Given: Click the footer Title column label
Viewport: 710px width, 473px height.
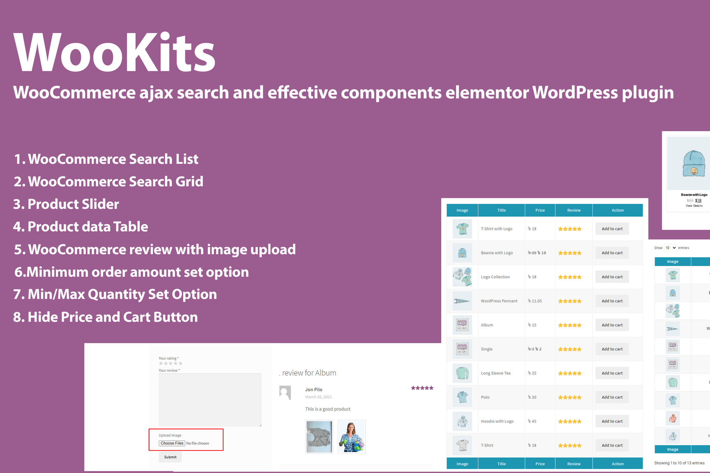Looking at the screenshot, I should [501, 464].
